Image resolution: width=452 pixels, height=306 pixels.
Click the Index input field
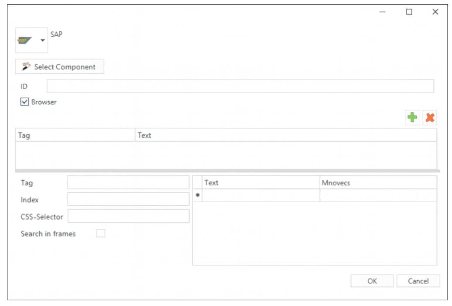click(128, 199)
